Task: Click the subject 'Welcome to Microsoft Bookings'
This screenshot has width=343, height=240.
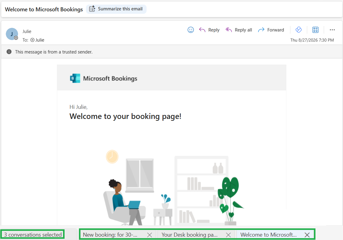Action: point(44,9)
